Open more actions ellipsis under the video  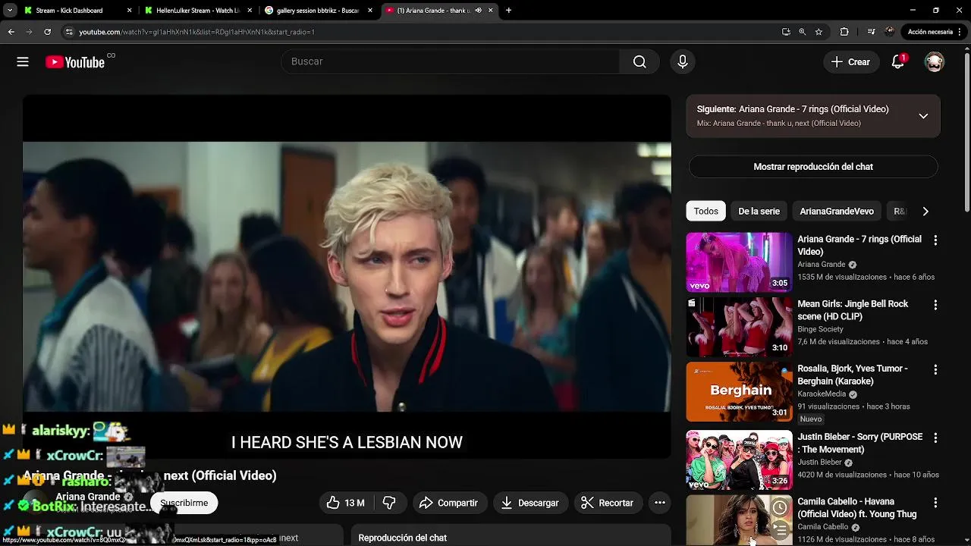[660, 503]
